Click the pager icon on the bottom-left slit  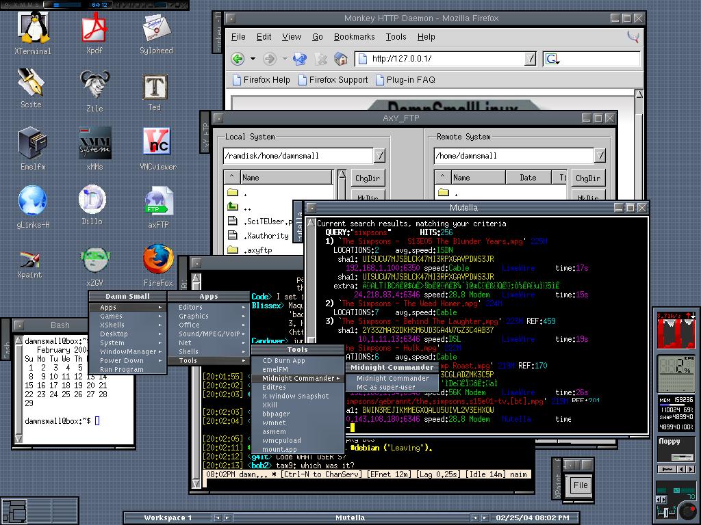[14, 510]
